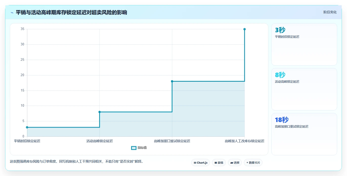Click the table icon in 表格 tag
Viewport: 347px width, 176px height.
click(216, 163)
